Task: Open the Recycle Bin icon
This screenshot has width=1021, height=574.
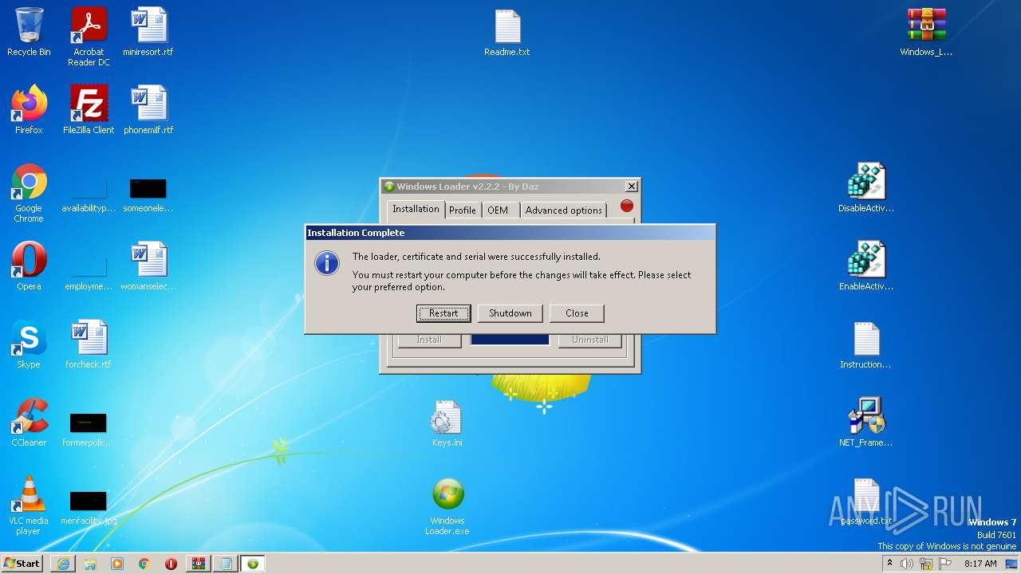Action: [x=29, y=32]
